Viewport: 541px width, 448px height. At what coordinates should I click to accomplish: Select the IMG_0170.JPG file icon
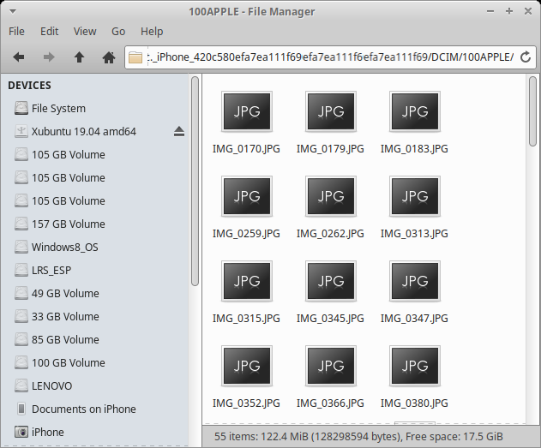[247, 111]
